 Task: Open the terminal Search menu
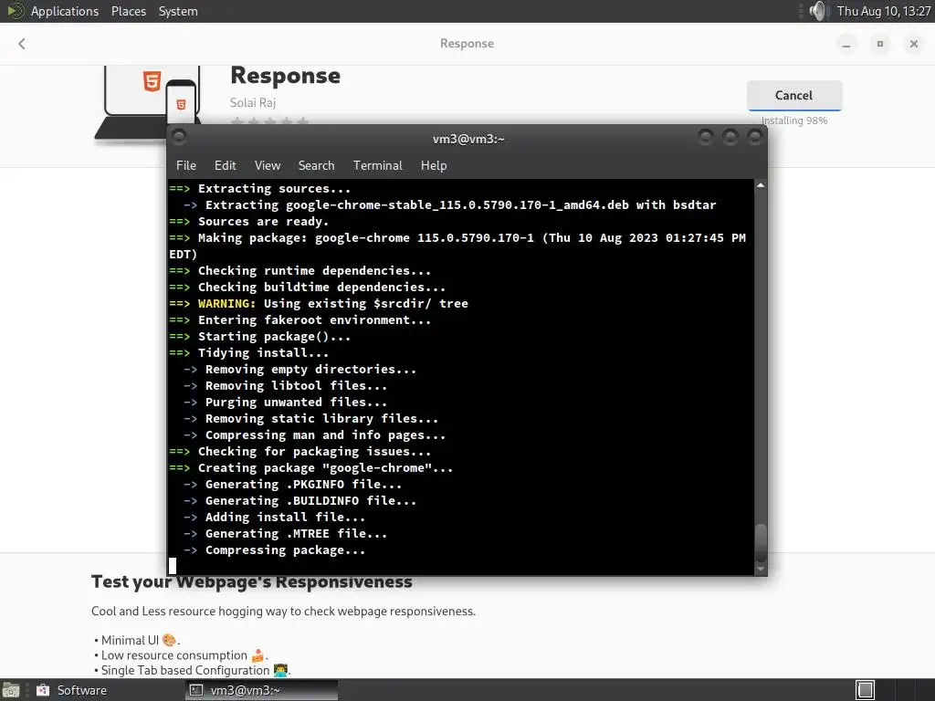pyautogui.click(x=316, y=165)
